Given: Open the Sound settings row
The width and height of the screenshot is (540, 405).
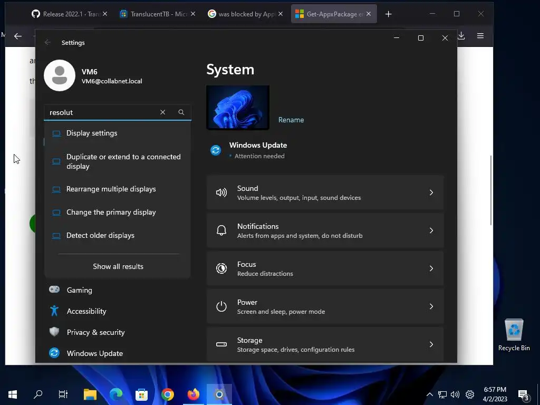Looking at the screenshot, I should click(325, 192).
